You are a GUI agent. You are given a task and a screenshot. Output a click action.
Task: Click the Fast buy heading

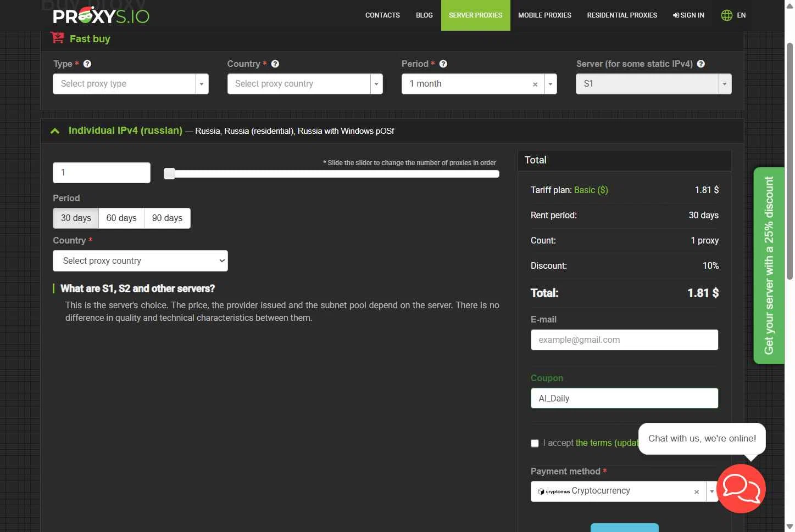pos(90,39)
